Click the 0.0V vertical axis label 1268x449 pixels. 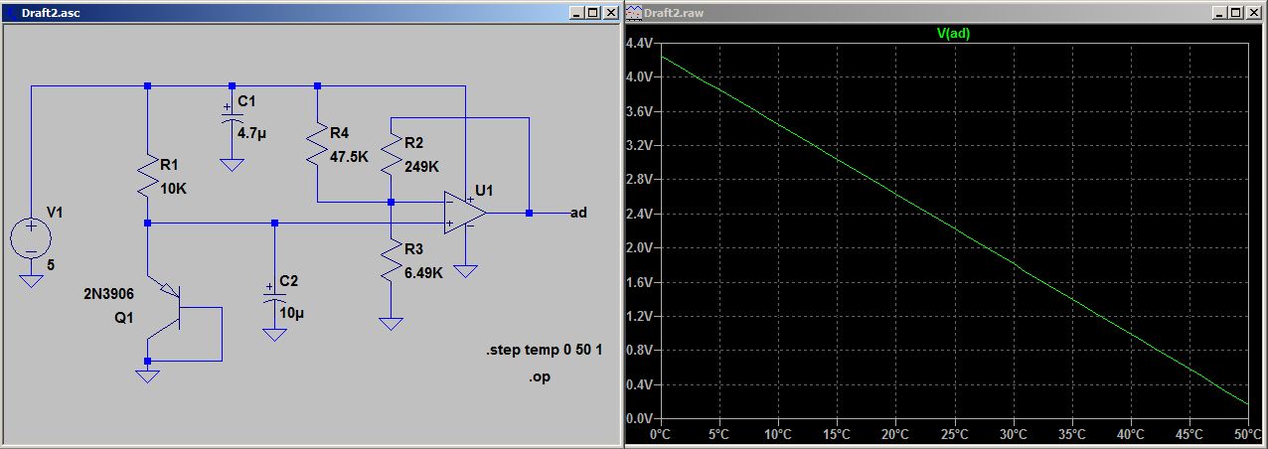(639, 418)
